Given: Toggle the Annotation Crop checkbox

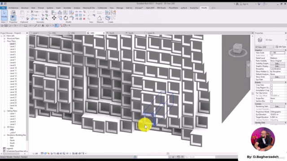Looking at the screenshot, I should pos(271,90).
